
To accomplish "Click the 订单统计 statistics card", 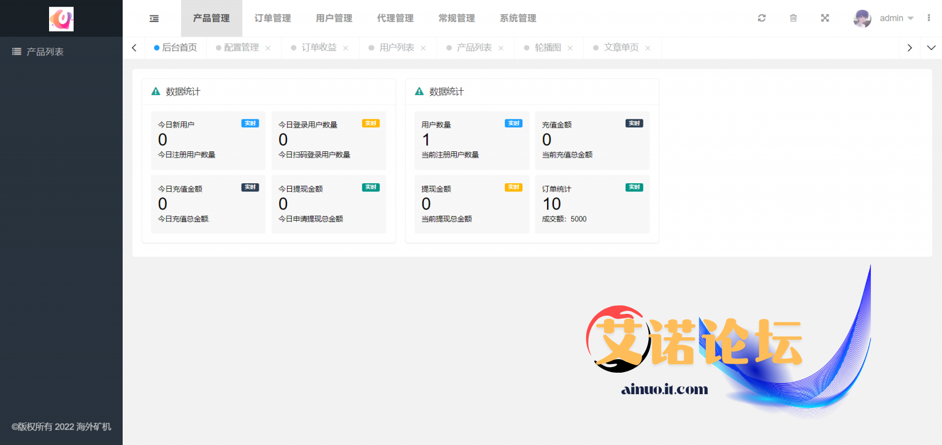I will tap(592, 204).
